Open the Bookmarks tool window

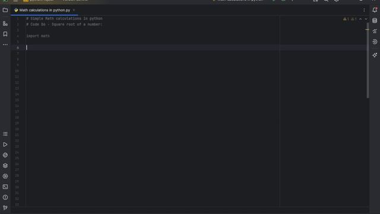pos(5,34)
